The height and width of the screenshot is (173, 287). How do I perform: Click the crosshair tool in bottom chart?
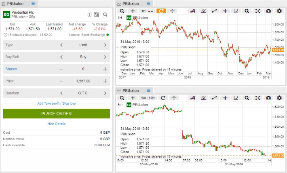(x=226, y=98)
